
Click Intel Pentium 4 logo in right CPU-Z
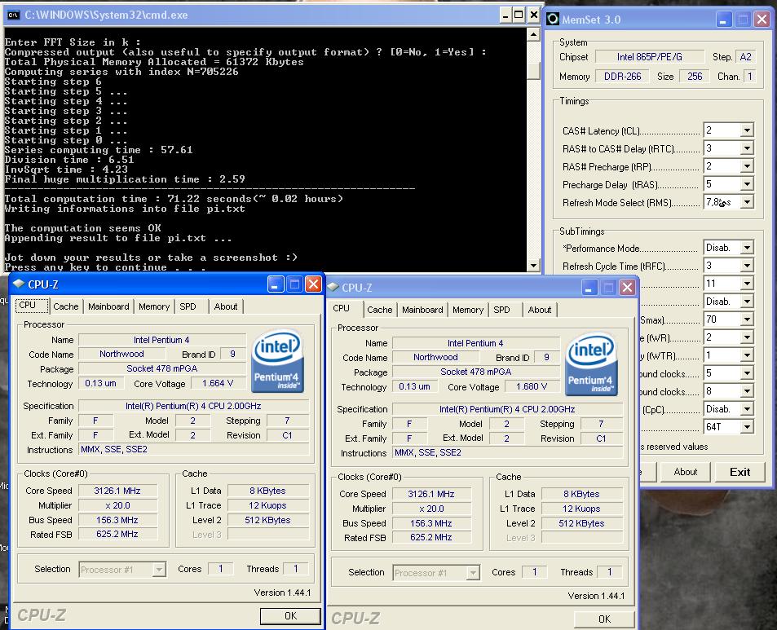[x=591, y=364]
